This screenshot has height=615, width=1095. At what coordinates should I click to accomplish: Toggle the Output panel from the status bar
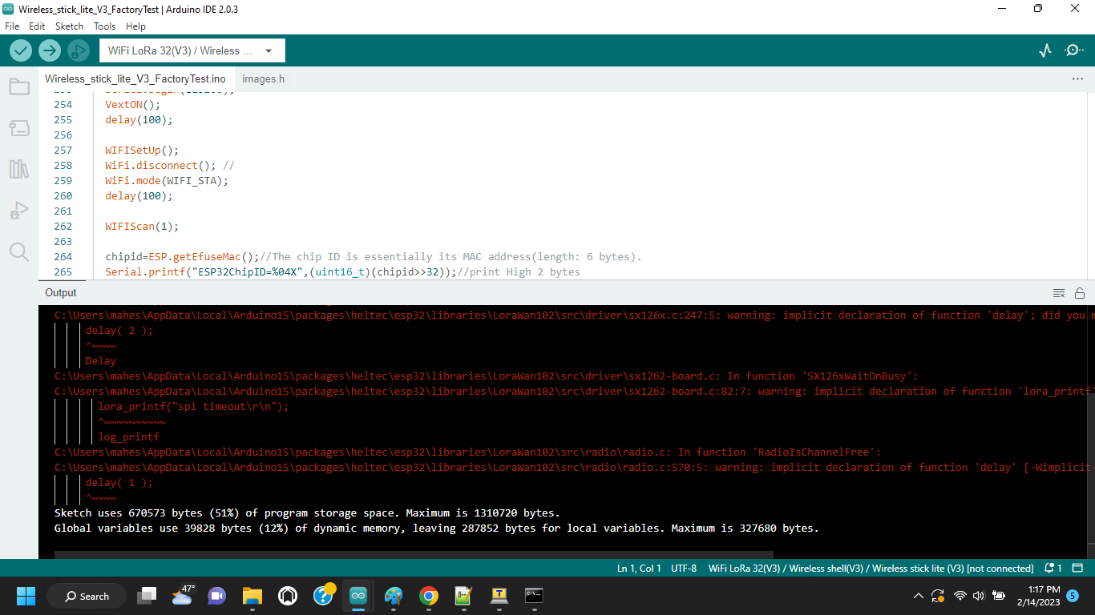tap(1077, 568)
